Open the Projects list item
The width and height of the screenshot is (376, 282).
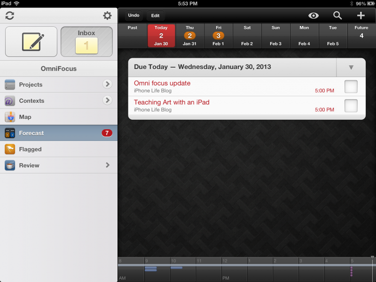[x=59, y=85]
